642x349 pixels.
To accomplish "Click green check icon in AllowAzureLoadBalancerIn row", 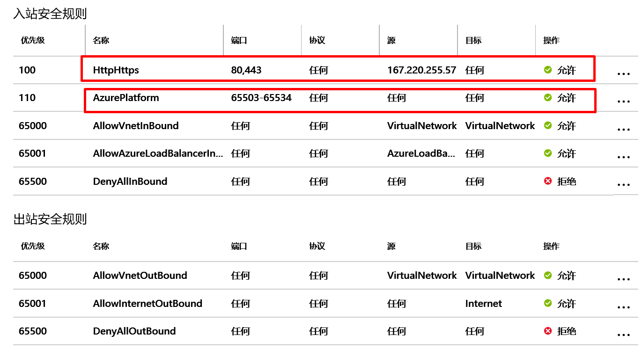I will (547, 153).
